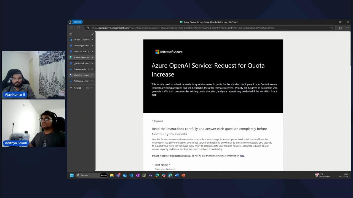The height and width of the screenshot is (198, 353).
Task: Open Visual Studio Code from the taskbar
Action: [131, 175]
